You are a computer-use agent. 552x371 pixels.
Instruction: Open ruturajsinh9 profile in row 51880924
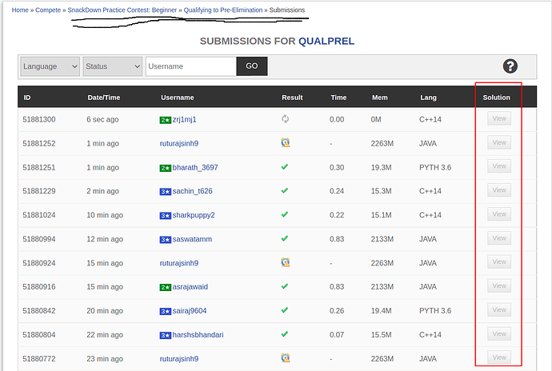click(179, 263)
